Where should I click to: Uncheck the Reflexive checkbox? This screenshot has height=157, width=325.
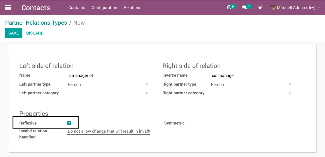coord(69,123)
